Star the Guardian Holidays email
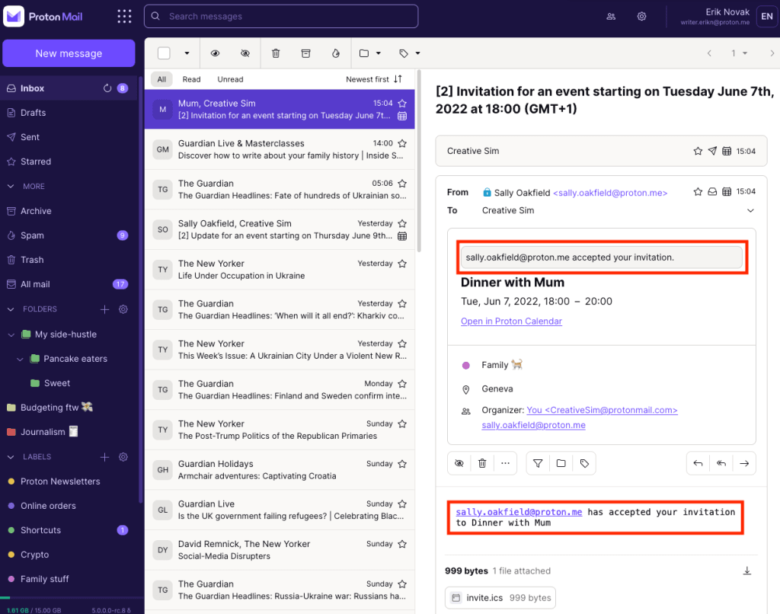Viewport: 780px width, 614px height. 402,464
